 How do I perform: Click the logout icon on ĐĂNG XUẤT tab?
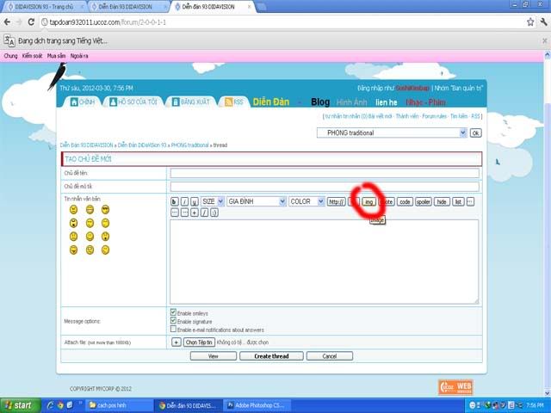coord(176,102)
